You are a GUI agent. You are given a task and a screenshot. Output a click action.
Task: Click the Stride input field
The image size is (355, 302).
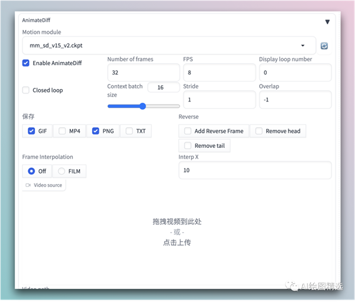219,100
